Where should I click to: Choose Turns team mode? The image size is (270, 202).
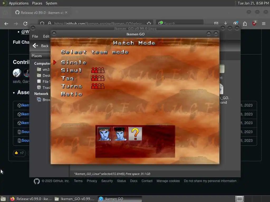[71, 86]
